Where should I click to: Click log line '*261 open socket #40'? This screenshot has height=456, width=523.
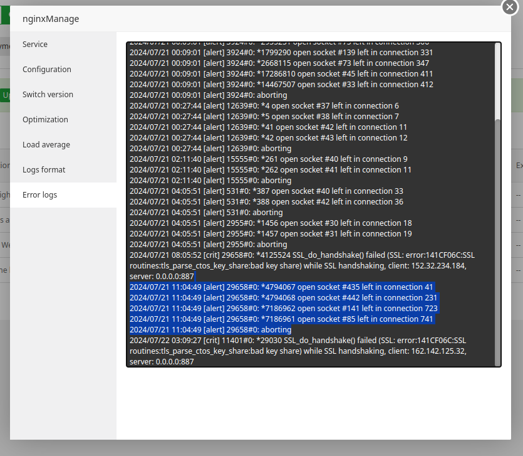(269, 159)
